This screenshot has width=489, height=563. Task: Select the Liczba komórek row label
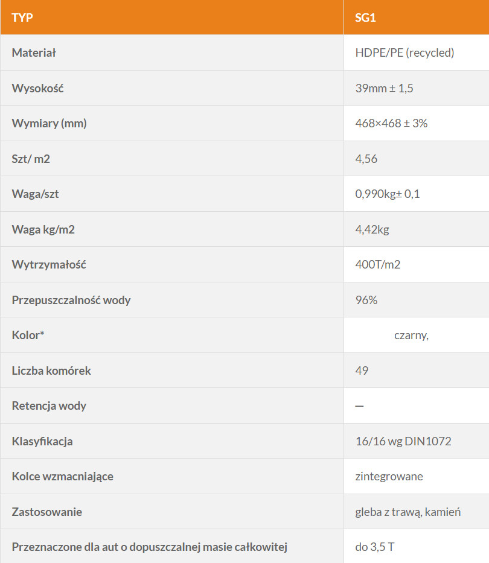pos(51,371)
